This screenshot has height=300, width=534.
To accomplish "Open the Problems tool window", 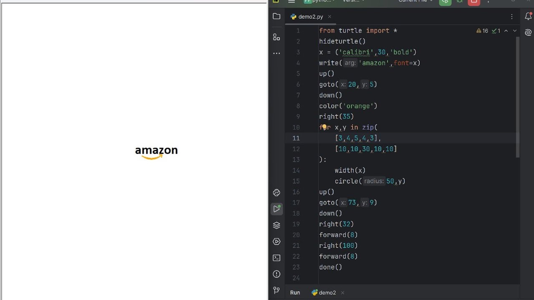I will (276, 274).
